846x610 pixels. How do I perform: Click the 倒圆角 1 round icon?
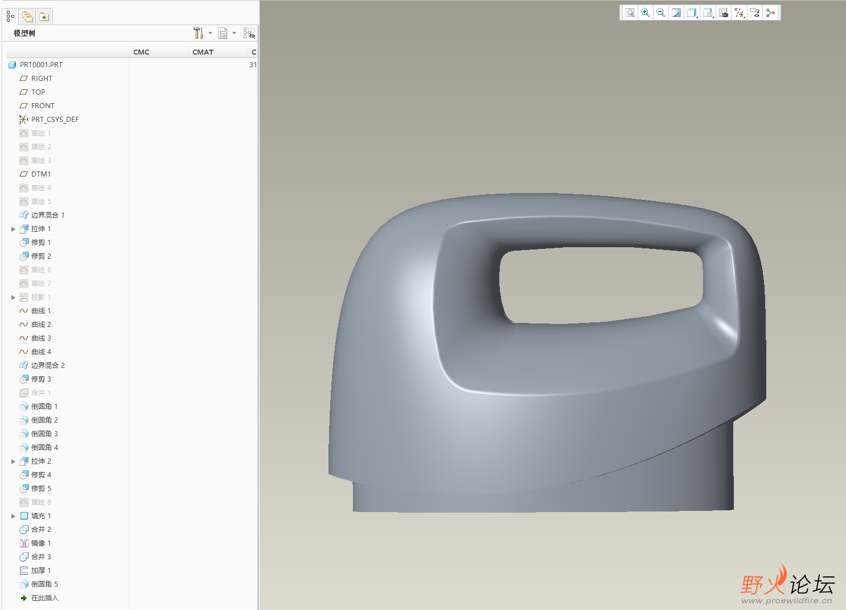point(24,407)
